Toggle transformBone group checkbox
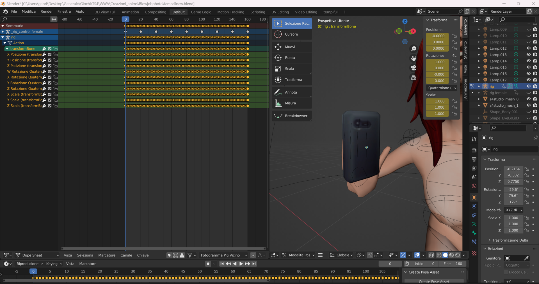The height and width of the screenshot is (284, 539). pos(50,49)
